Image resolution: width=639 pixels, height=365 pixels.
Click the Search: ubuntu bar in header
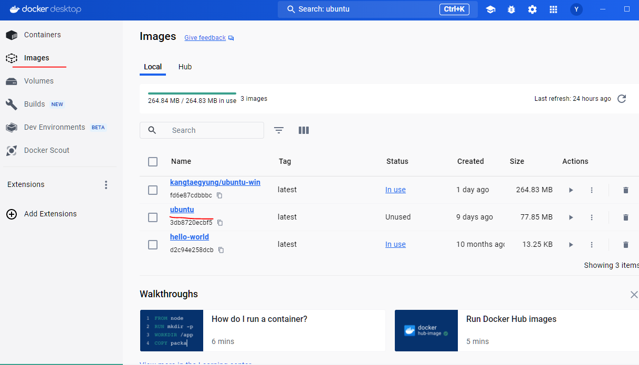pyautogui.click(x=378, y=9)
